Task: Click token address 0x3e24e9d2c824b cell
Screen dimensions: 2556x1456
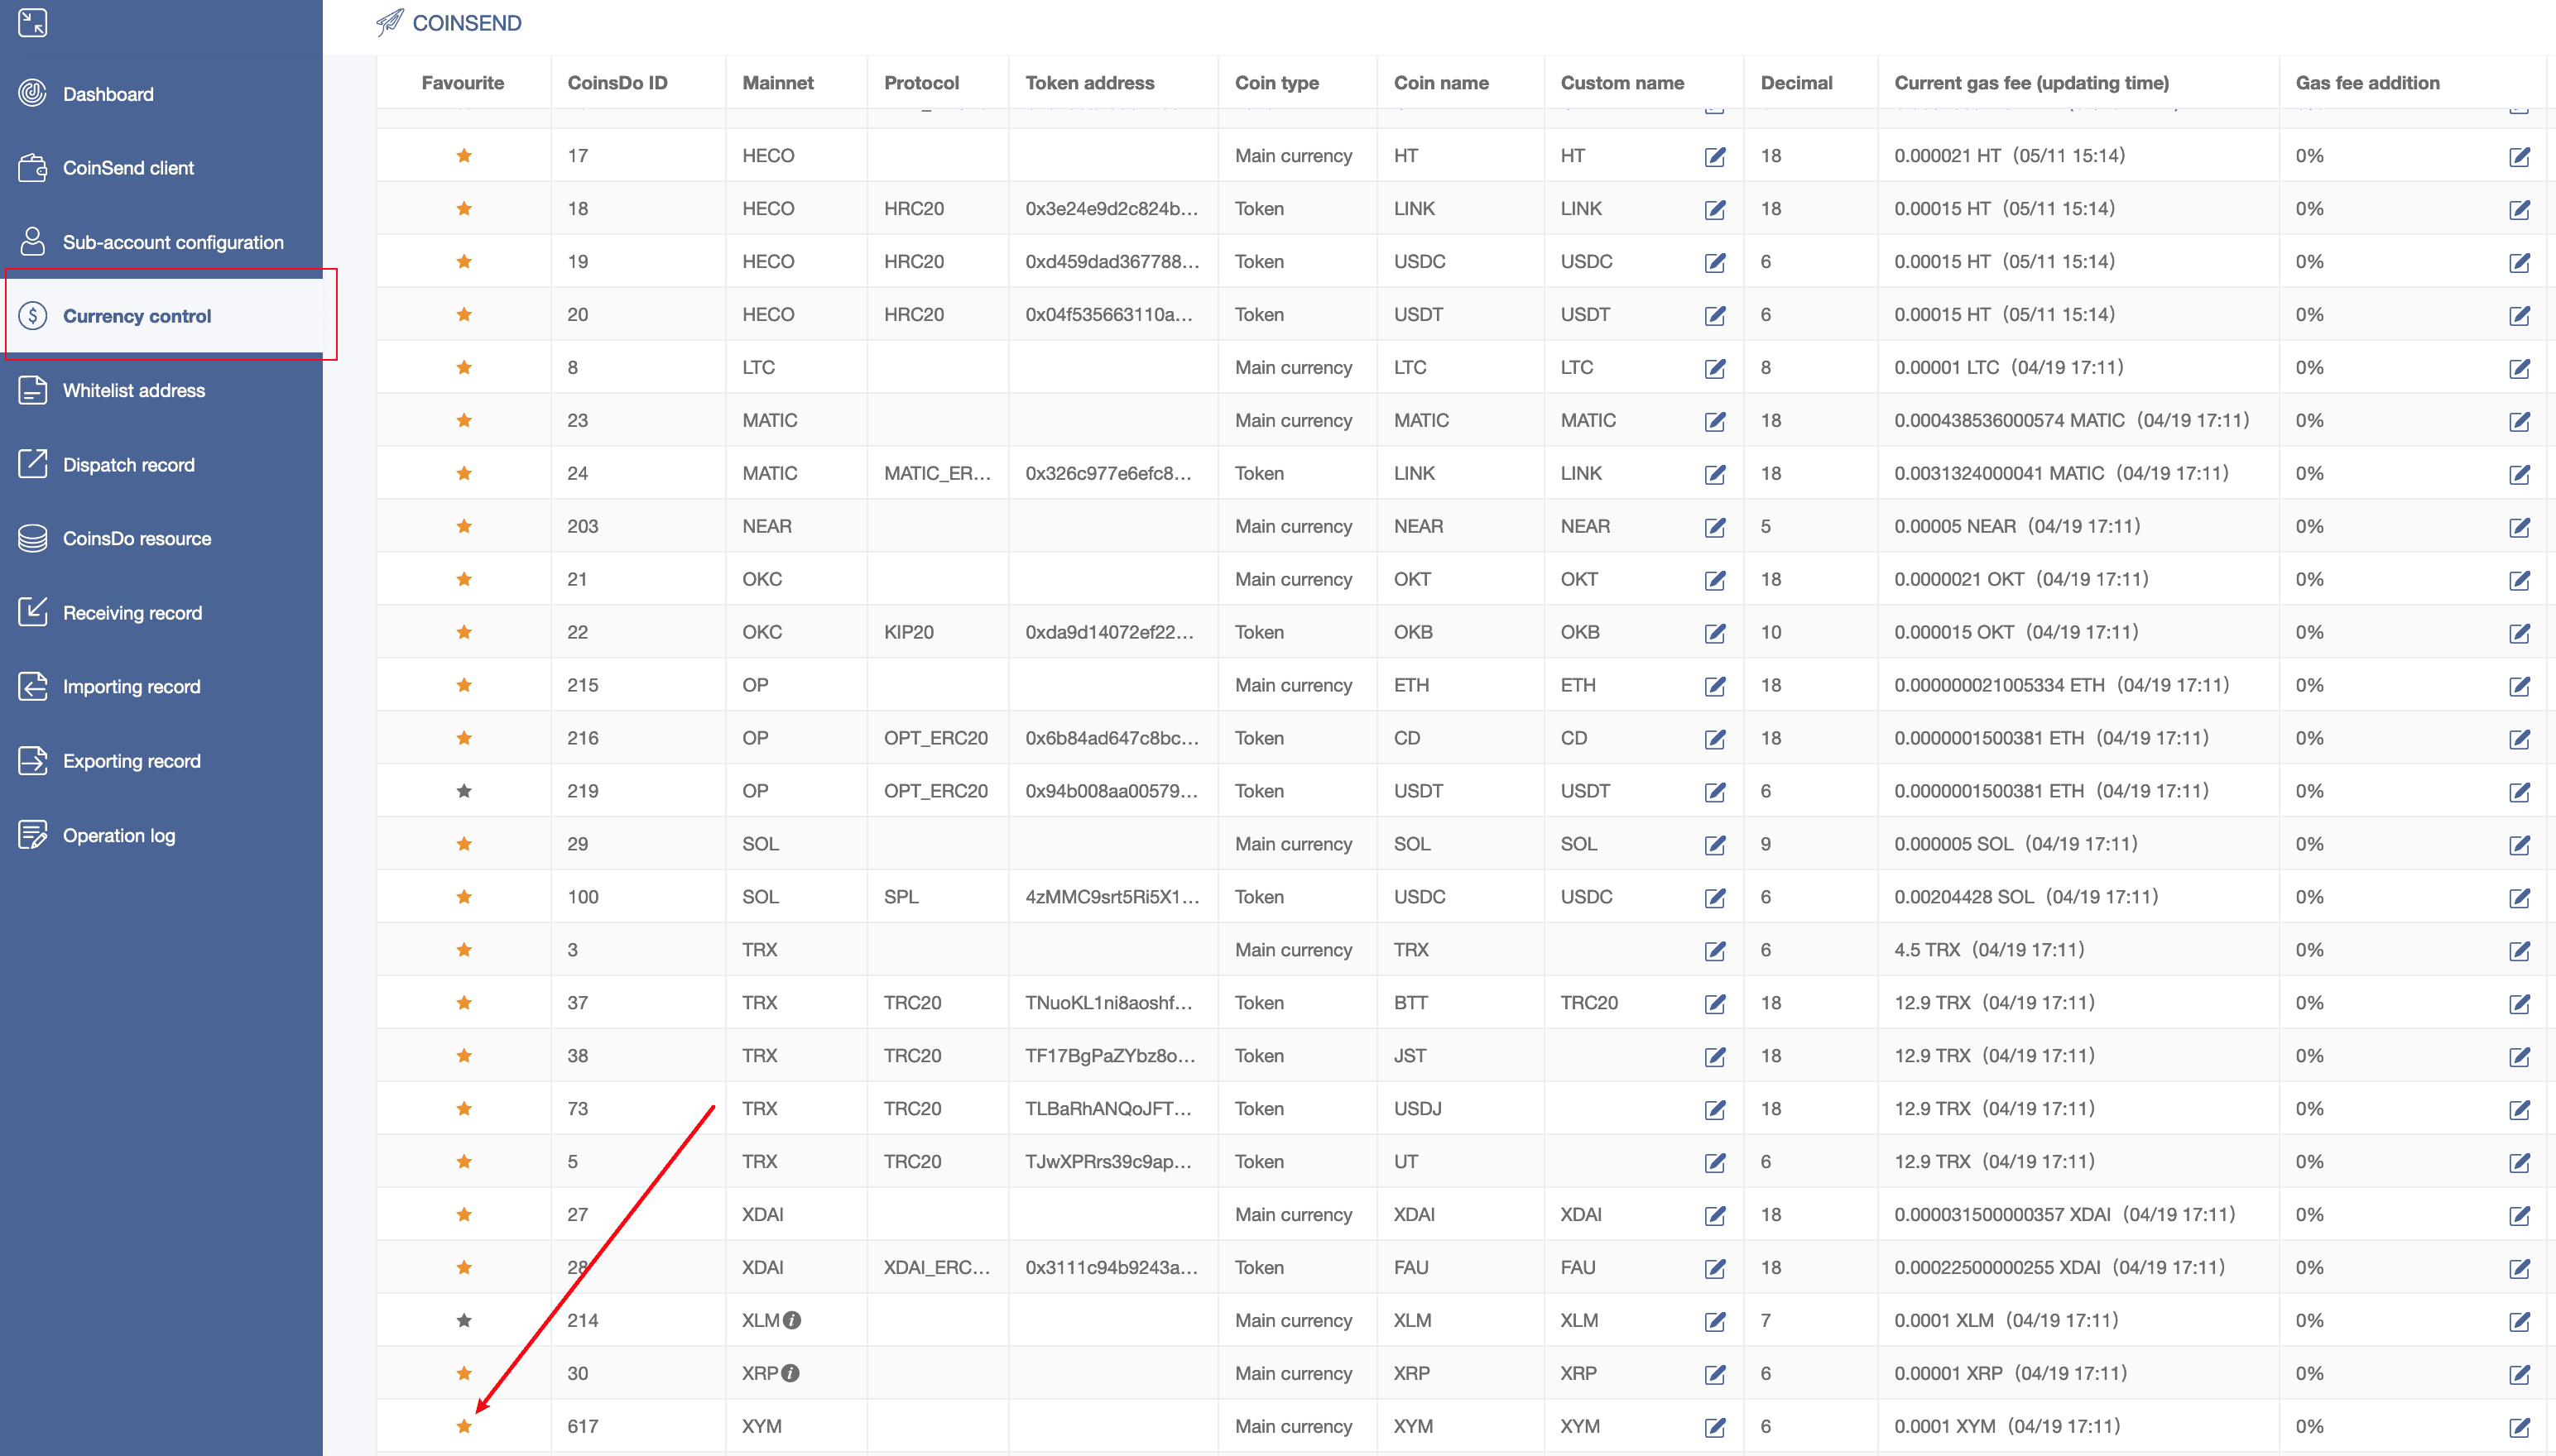Action: click(1111, 209)
